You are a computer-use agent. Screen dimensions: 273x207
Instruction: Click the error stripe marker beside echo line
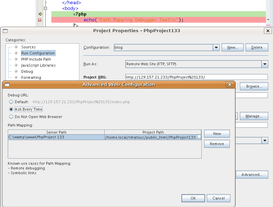tap(268, 20)
